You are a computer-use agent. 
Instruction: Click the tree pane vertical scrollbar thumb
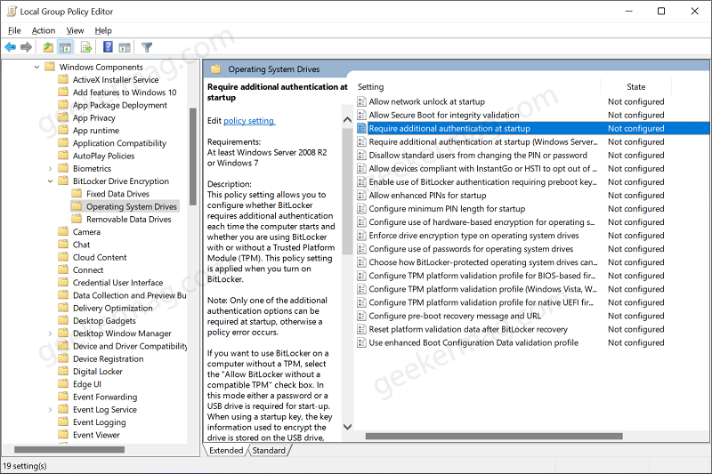(192, 157)
